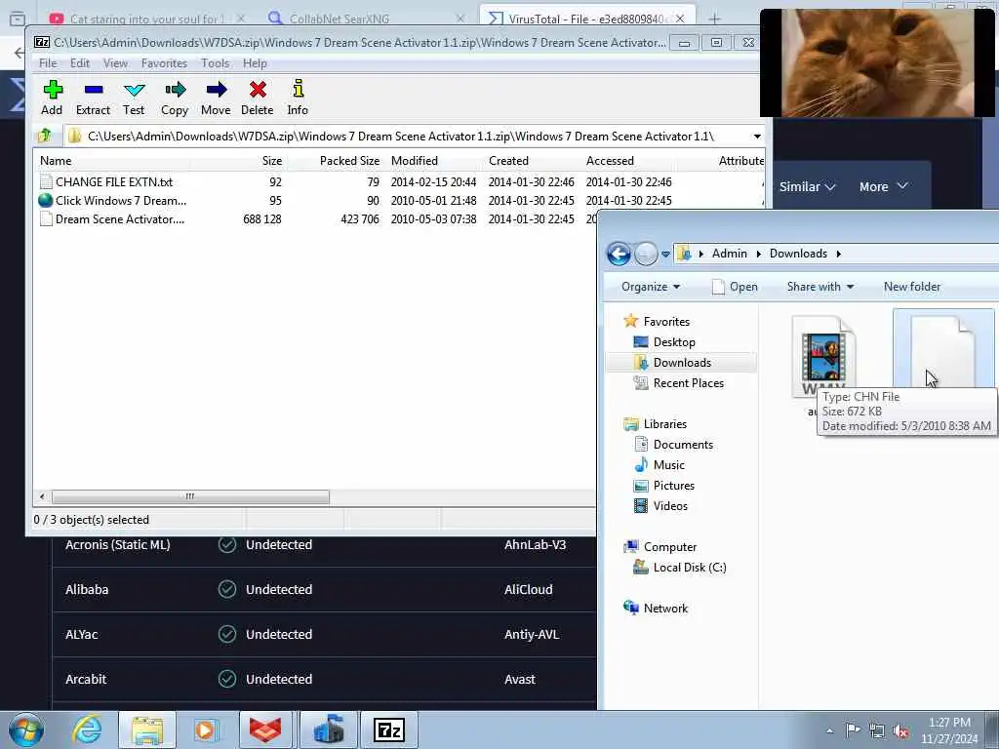Open the Help menu in 7-Zip
Screen dimensions: 999x749
click(x=255, y=63)
